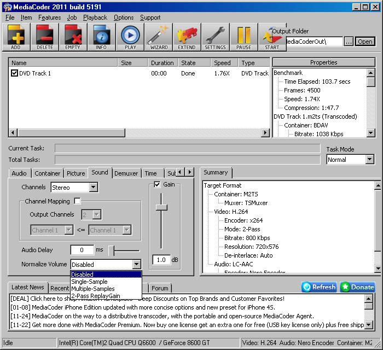Image resolution: width=383 pixels, height=350 pixels.
Task: Uncheck the DVD Track 1 checkbox
Action: click(15, 73)
